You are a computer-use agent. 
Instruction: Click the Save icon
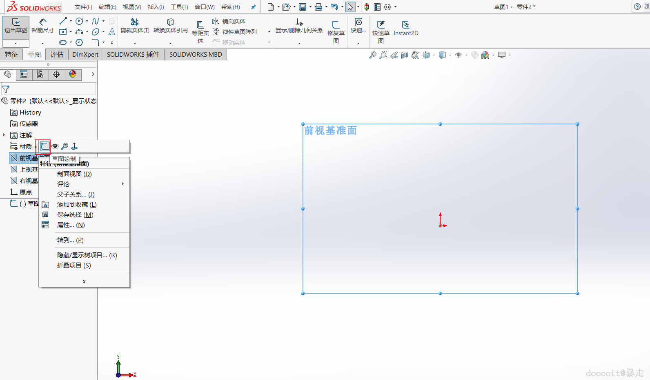pyautogui.click(x=303, y=7)
